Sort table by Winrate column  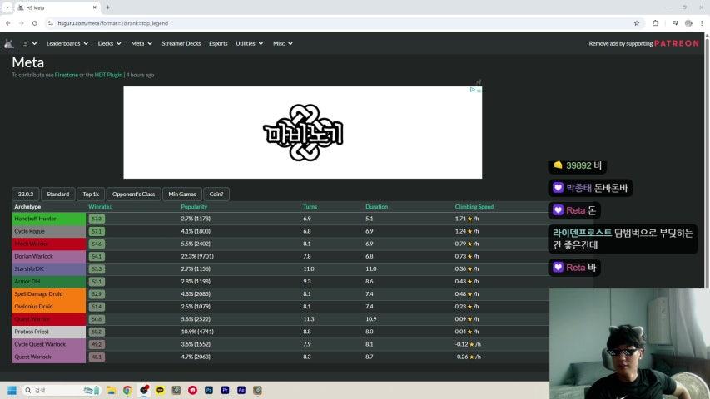(x=100, y=207)
